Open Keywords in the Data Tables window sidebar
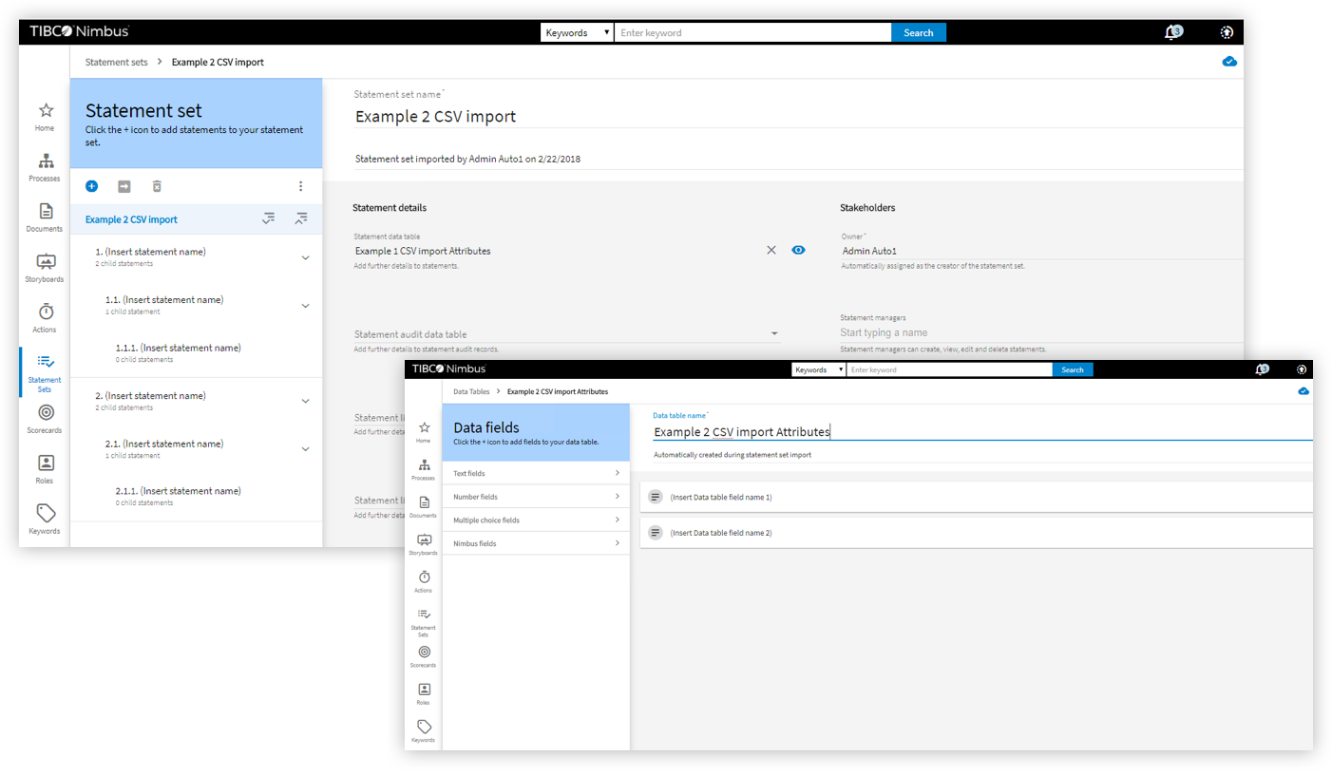The image size is (1332, 775). (x=424, y=731)
